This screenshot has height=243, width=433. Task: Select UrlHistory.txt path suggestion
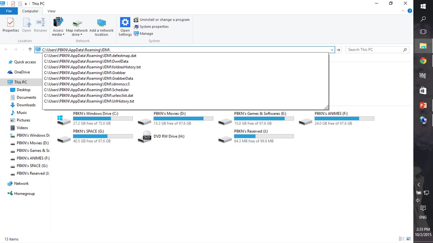pos(89,101)
